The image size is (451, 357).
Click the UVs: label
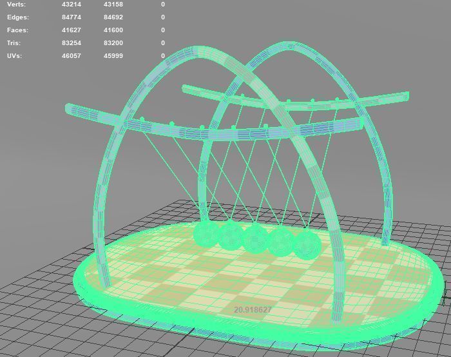(x=14, y=56)
